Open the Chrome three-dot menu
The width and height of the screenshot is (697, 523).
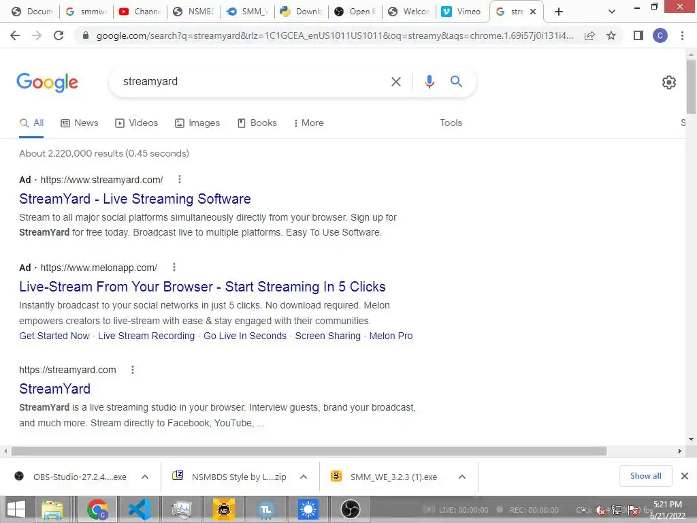pos(682,35)
